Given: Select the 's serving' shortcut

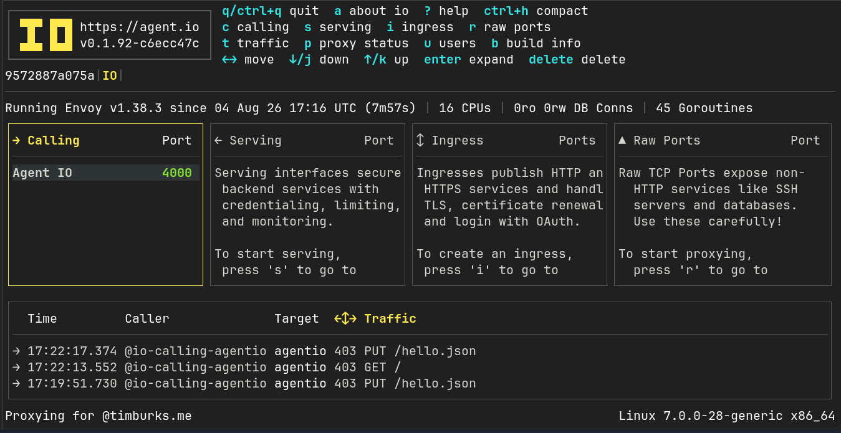Looking at the screenshot, I should click(x=338, y=27).
